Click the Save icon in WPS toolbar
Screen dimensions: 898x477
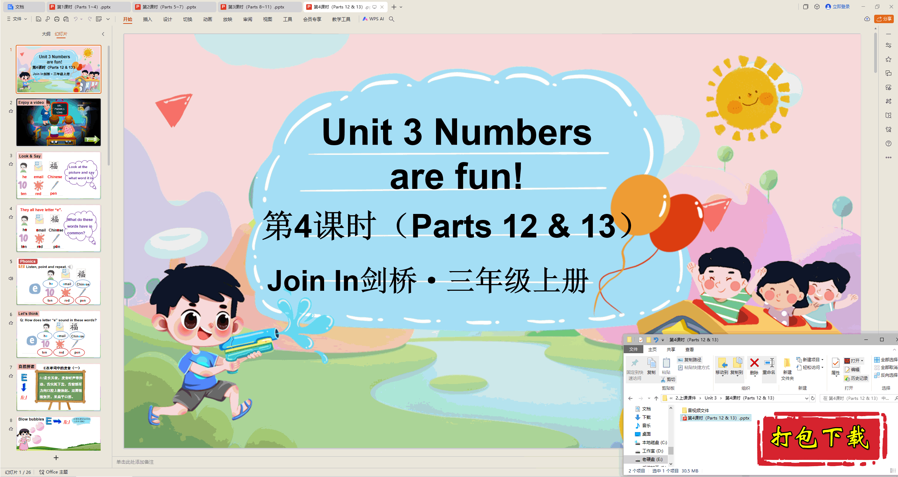click(x=39, y=19)
